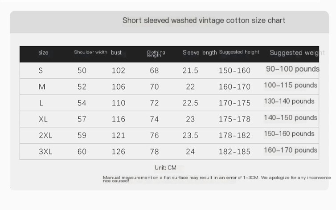Click the 2XL size row label
The image size is (336, 210).
point(45,135)
